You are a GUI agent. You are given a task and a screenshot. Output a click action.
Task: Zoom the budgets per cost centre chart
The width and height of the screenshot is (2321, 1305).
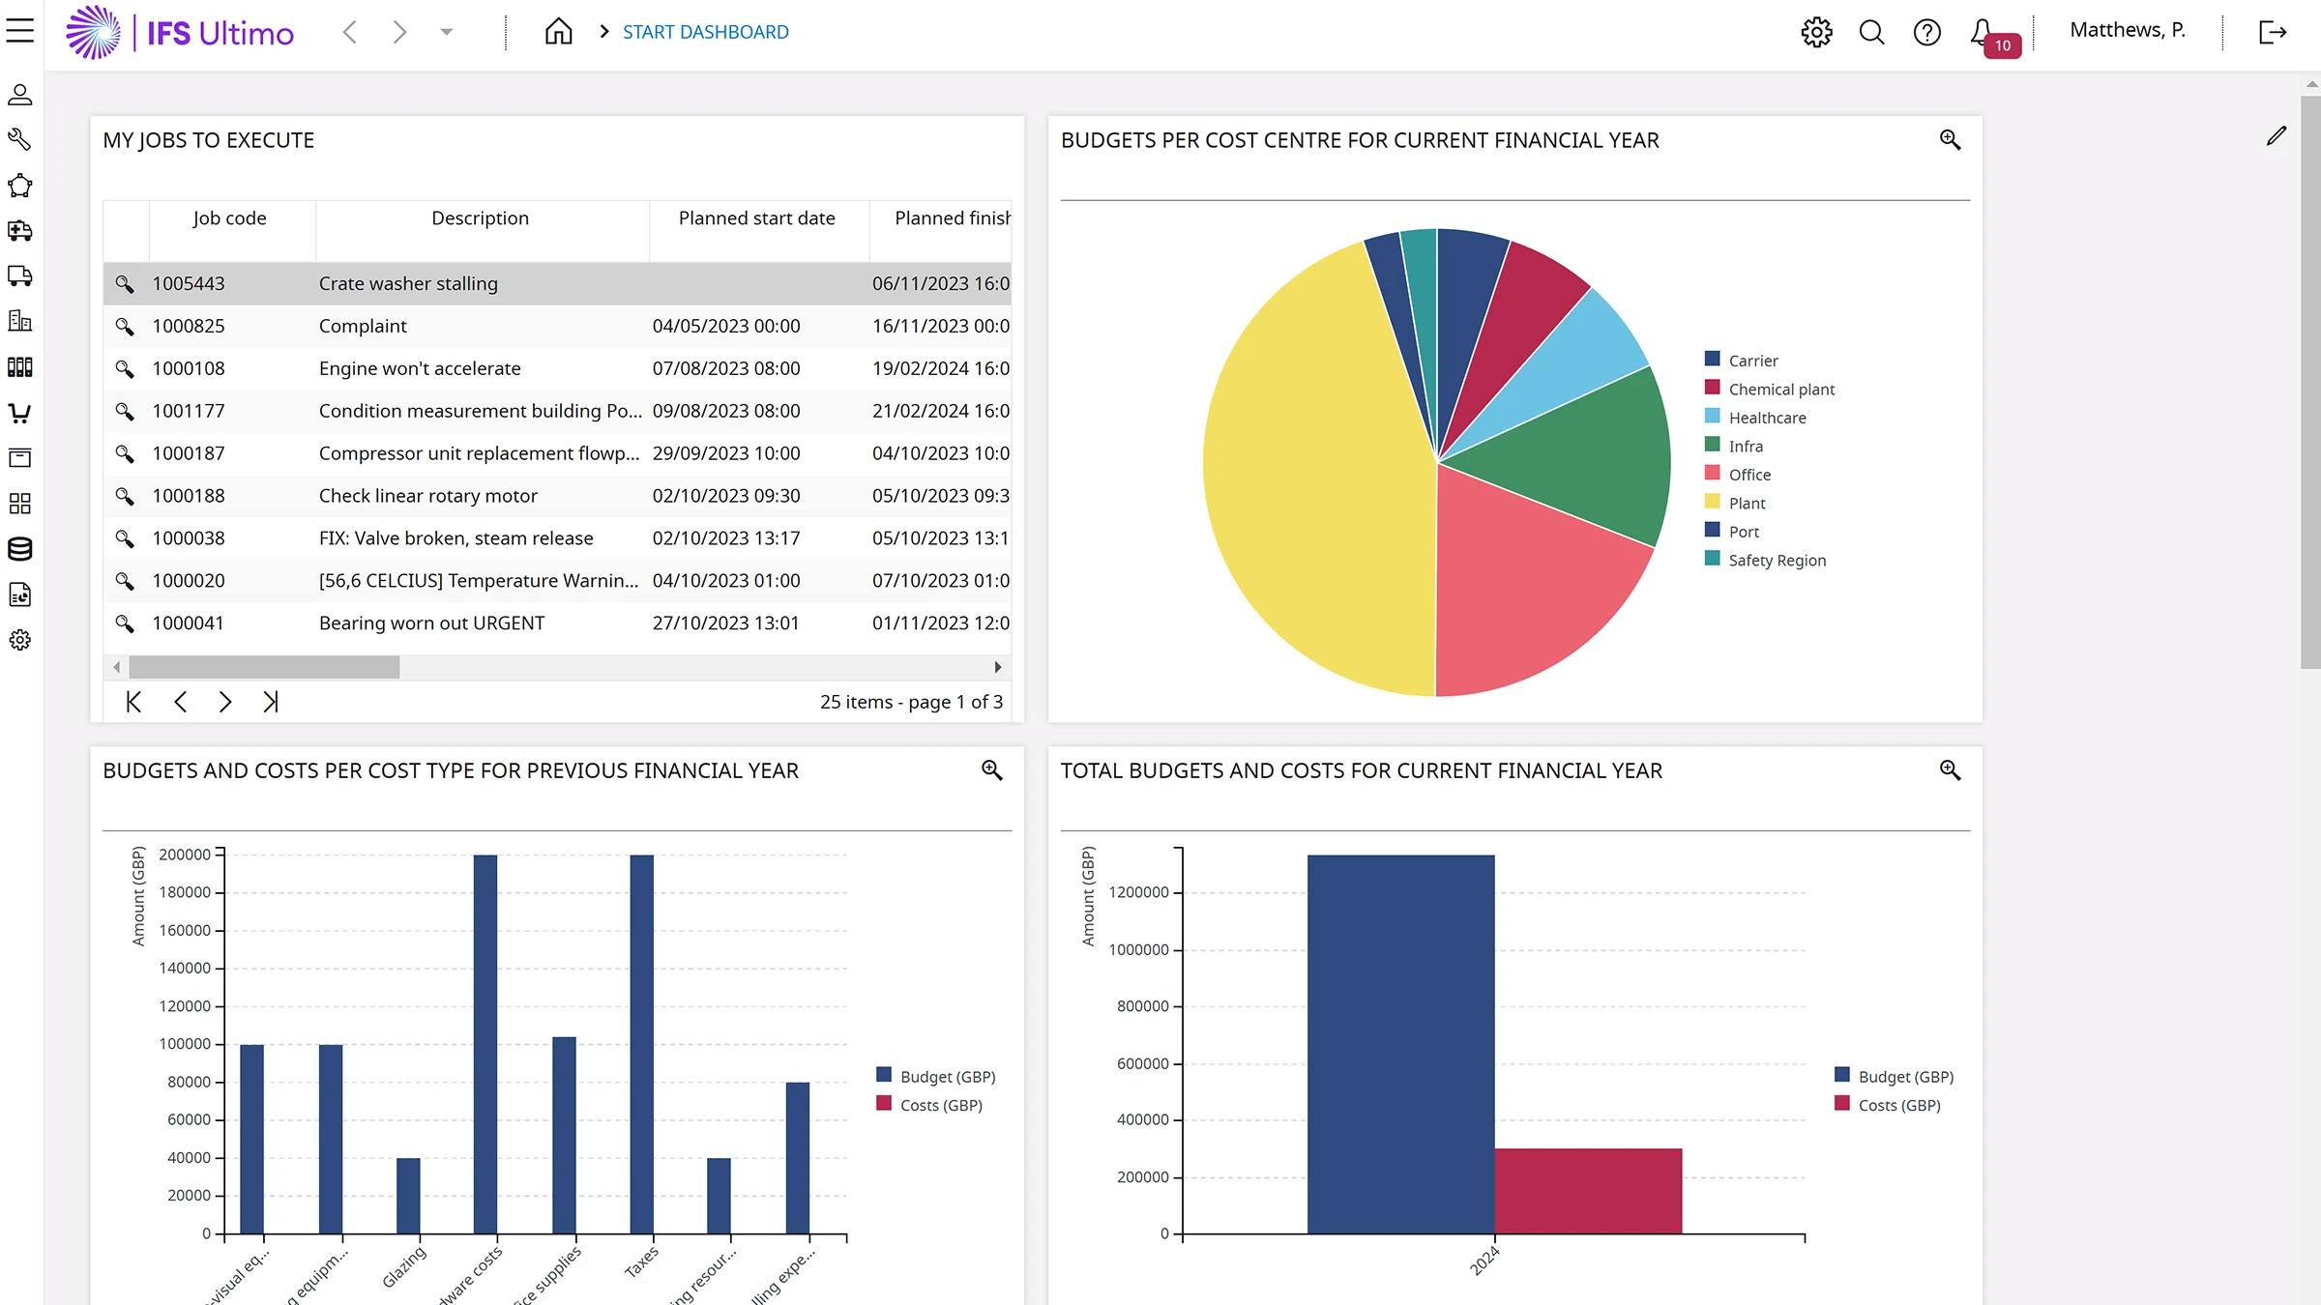1950,140
